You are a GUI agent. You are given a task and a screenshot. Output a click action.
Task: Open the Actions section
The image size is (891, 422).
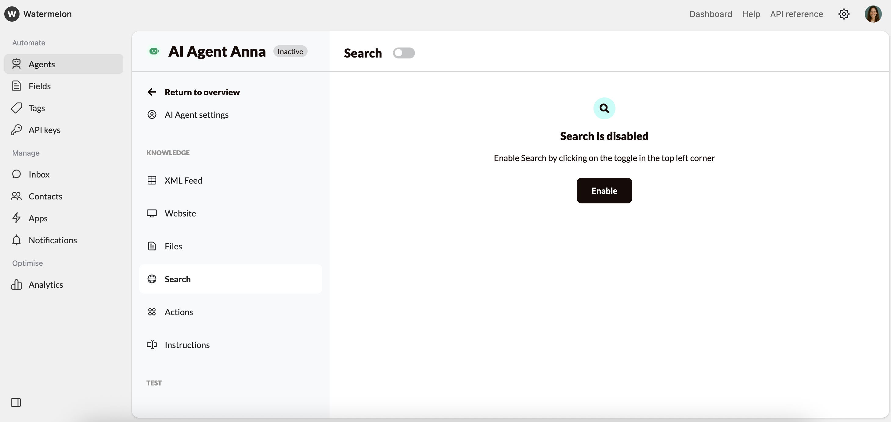pos(179,312)
